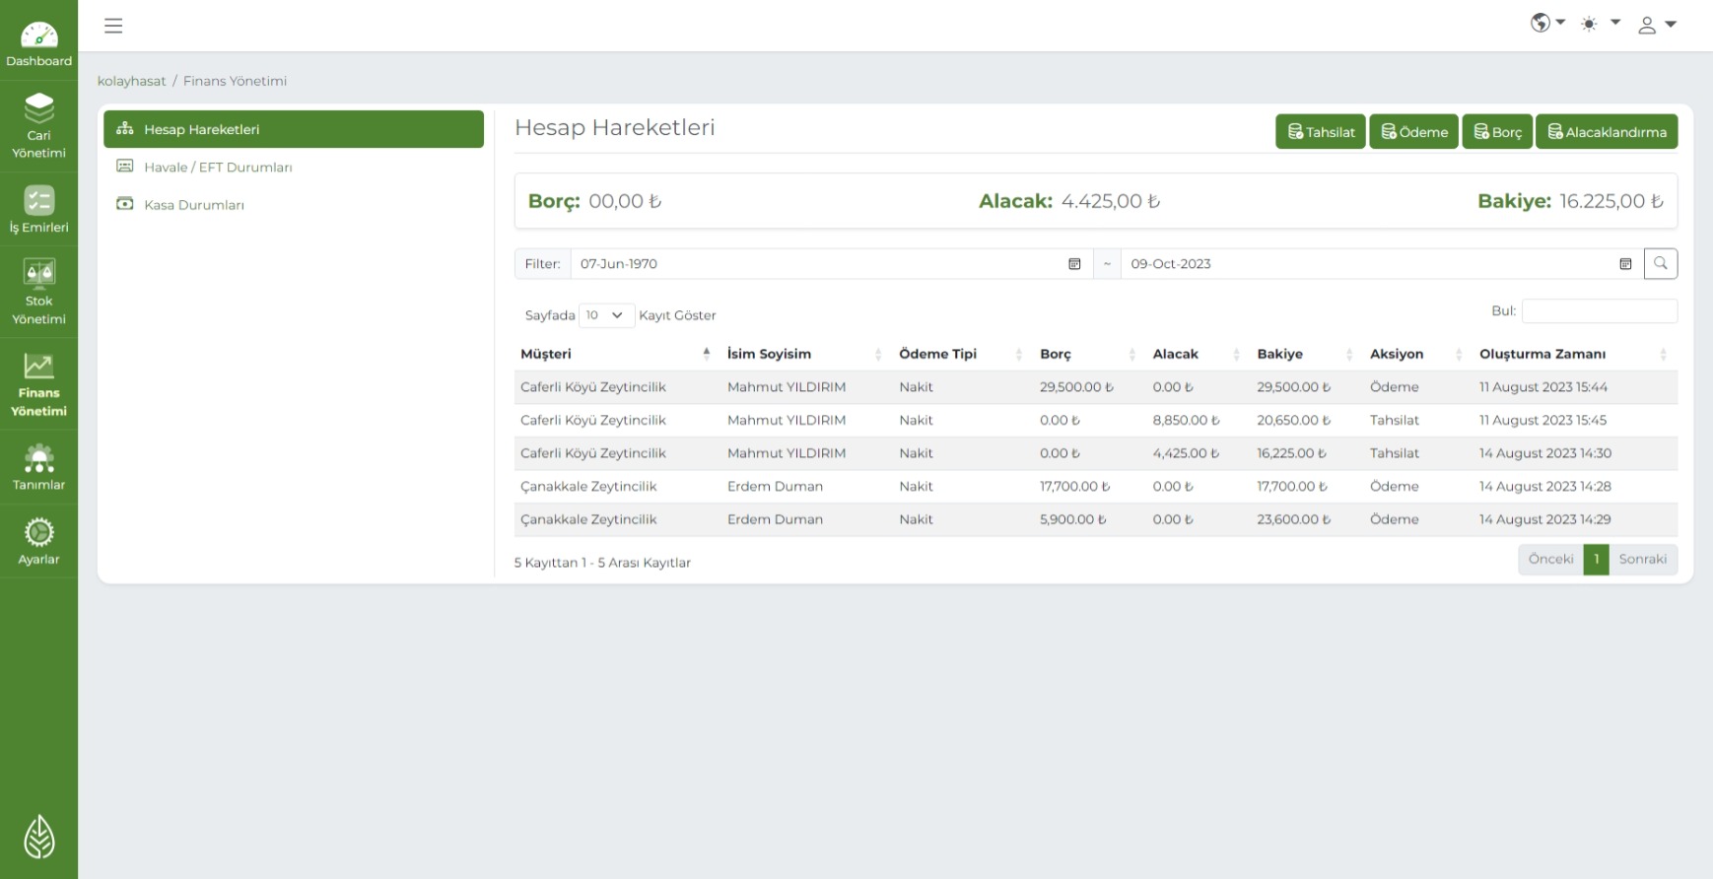The height and width of the screenshot is (879, 1713).
Task: Click the date 11 August 2023 15:45
Action: point(1542,421)
